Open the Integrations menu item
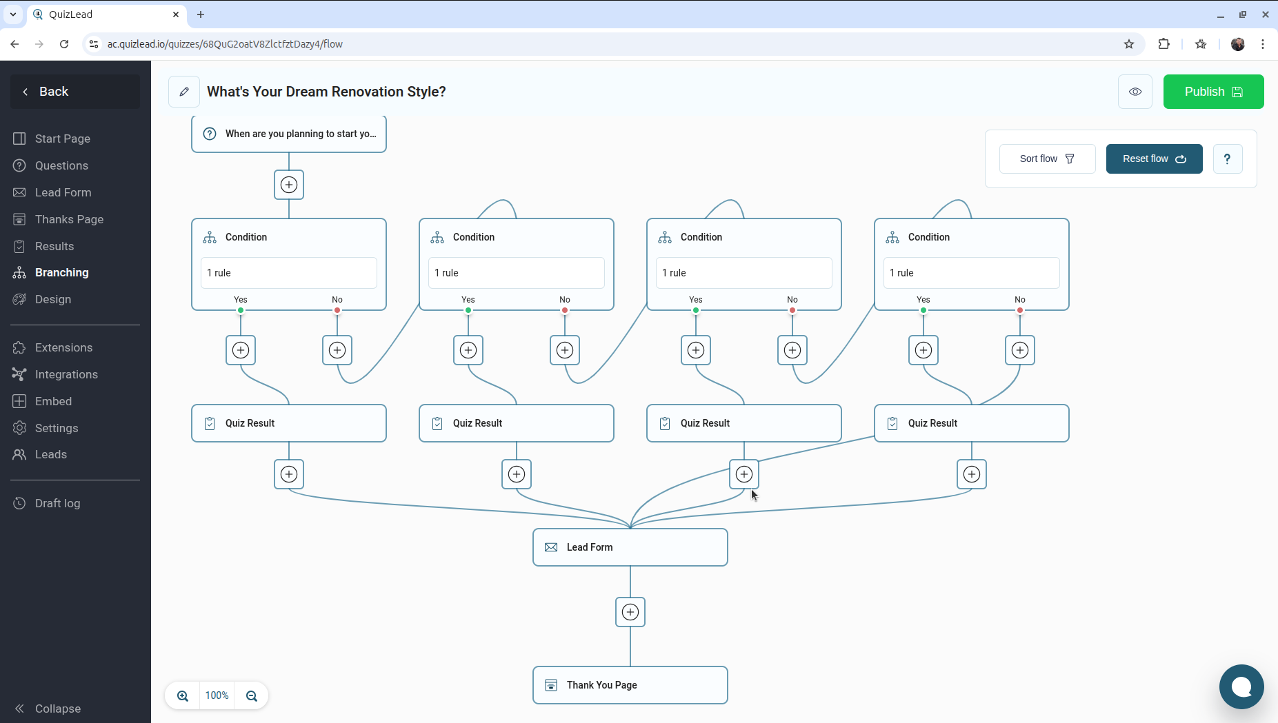The height and width of the screenshot is (723, 1278). pos(66,374)
